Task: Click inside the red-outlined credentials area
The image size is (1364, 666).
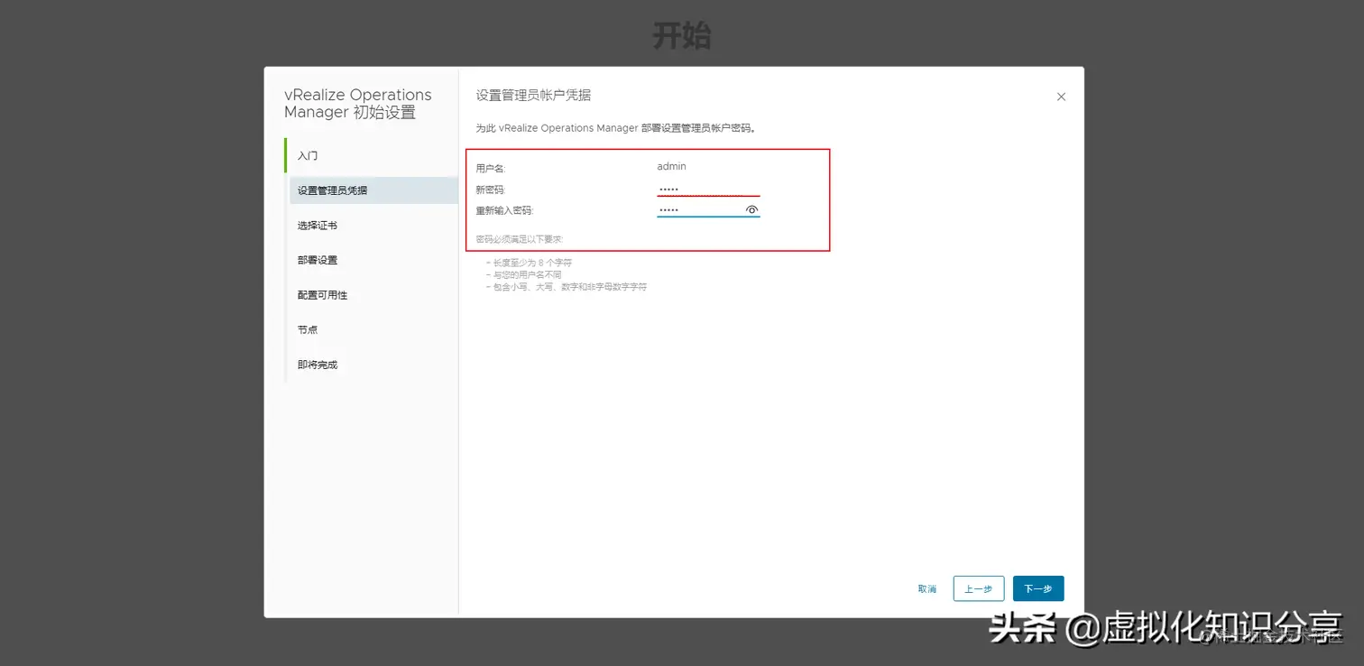Action: click(x=647, y=199)
